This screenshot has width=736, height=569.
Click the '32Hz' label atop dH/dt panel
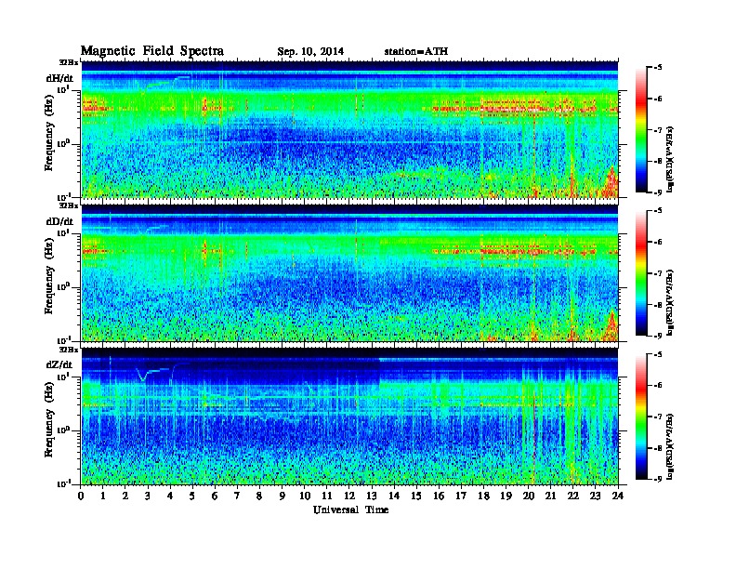pos(69,62)
